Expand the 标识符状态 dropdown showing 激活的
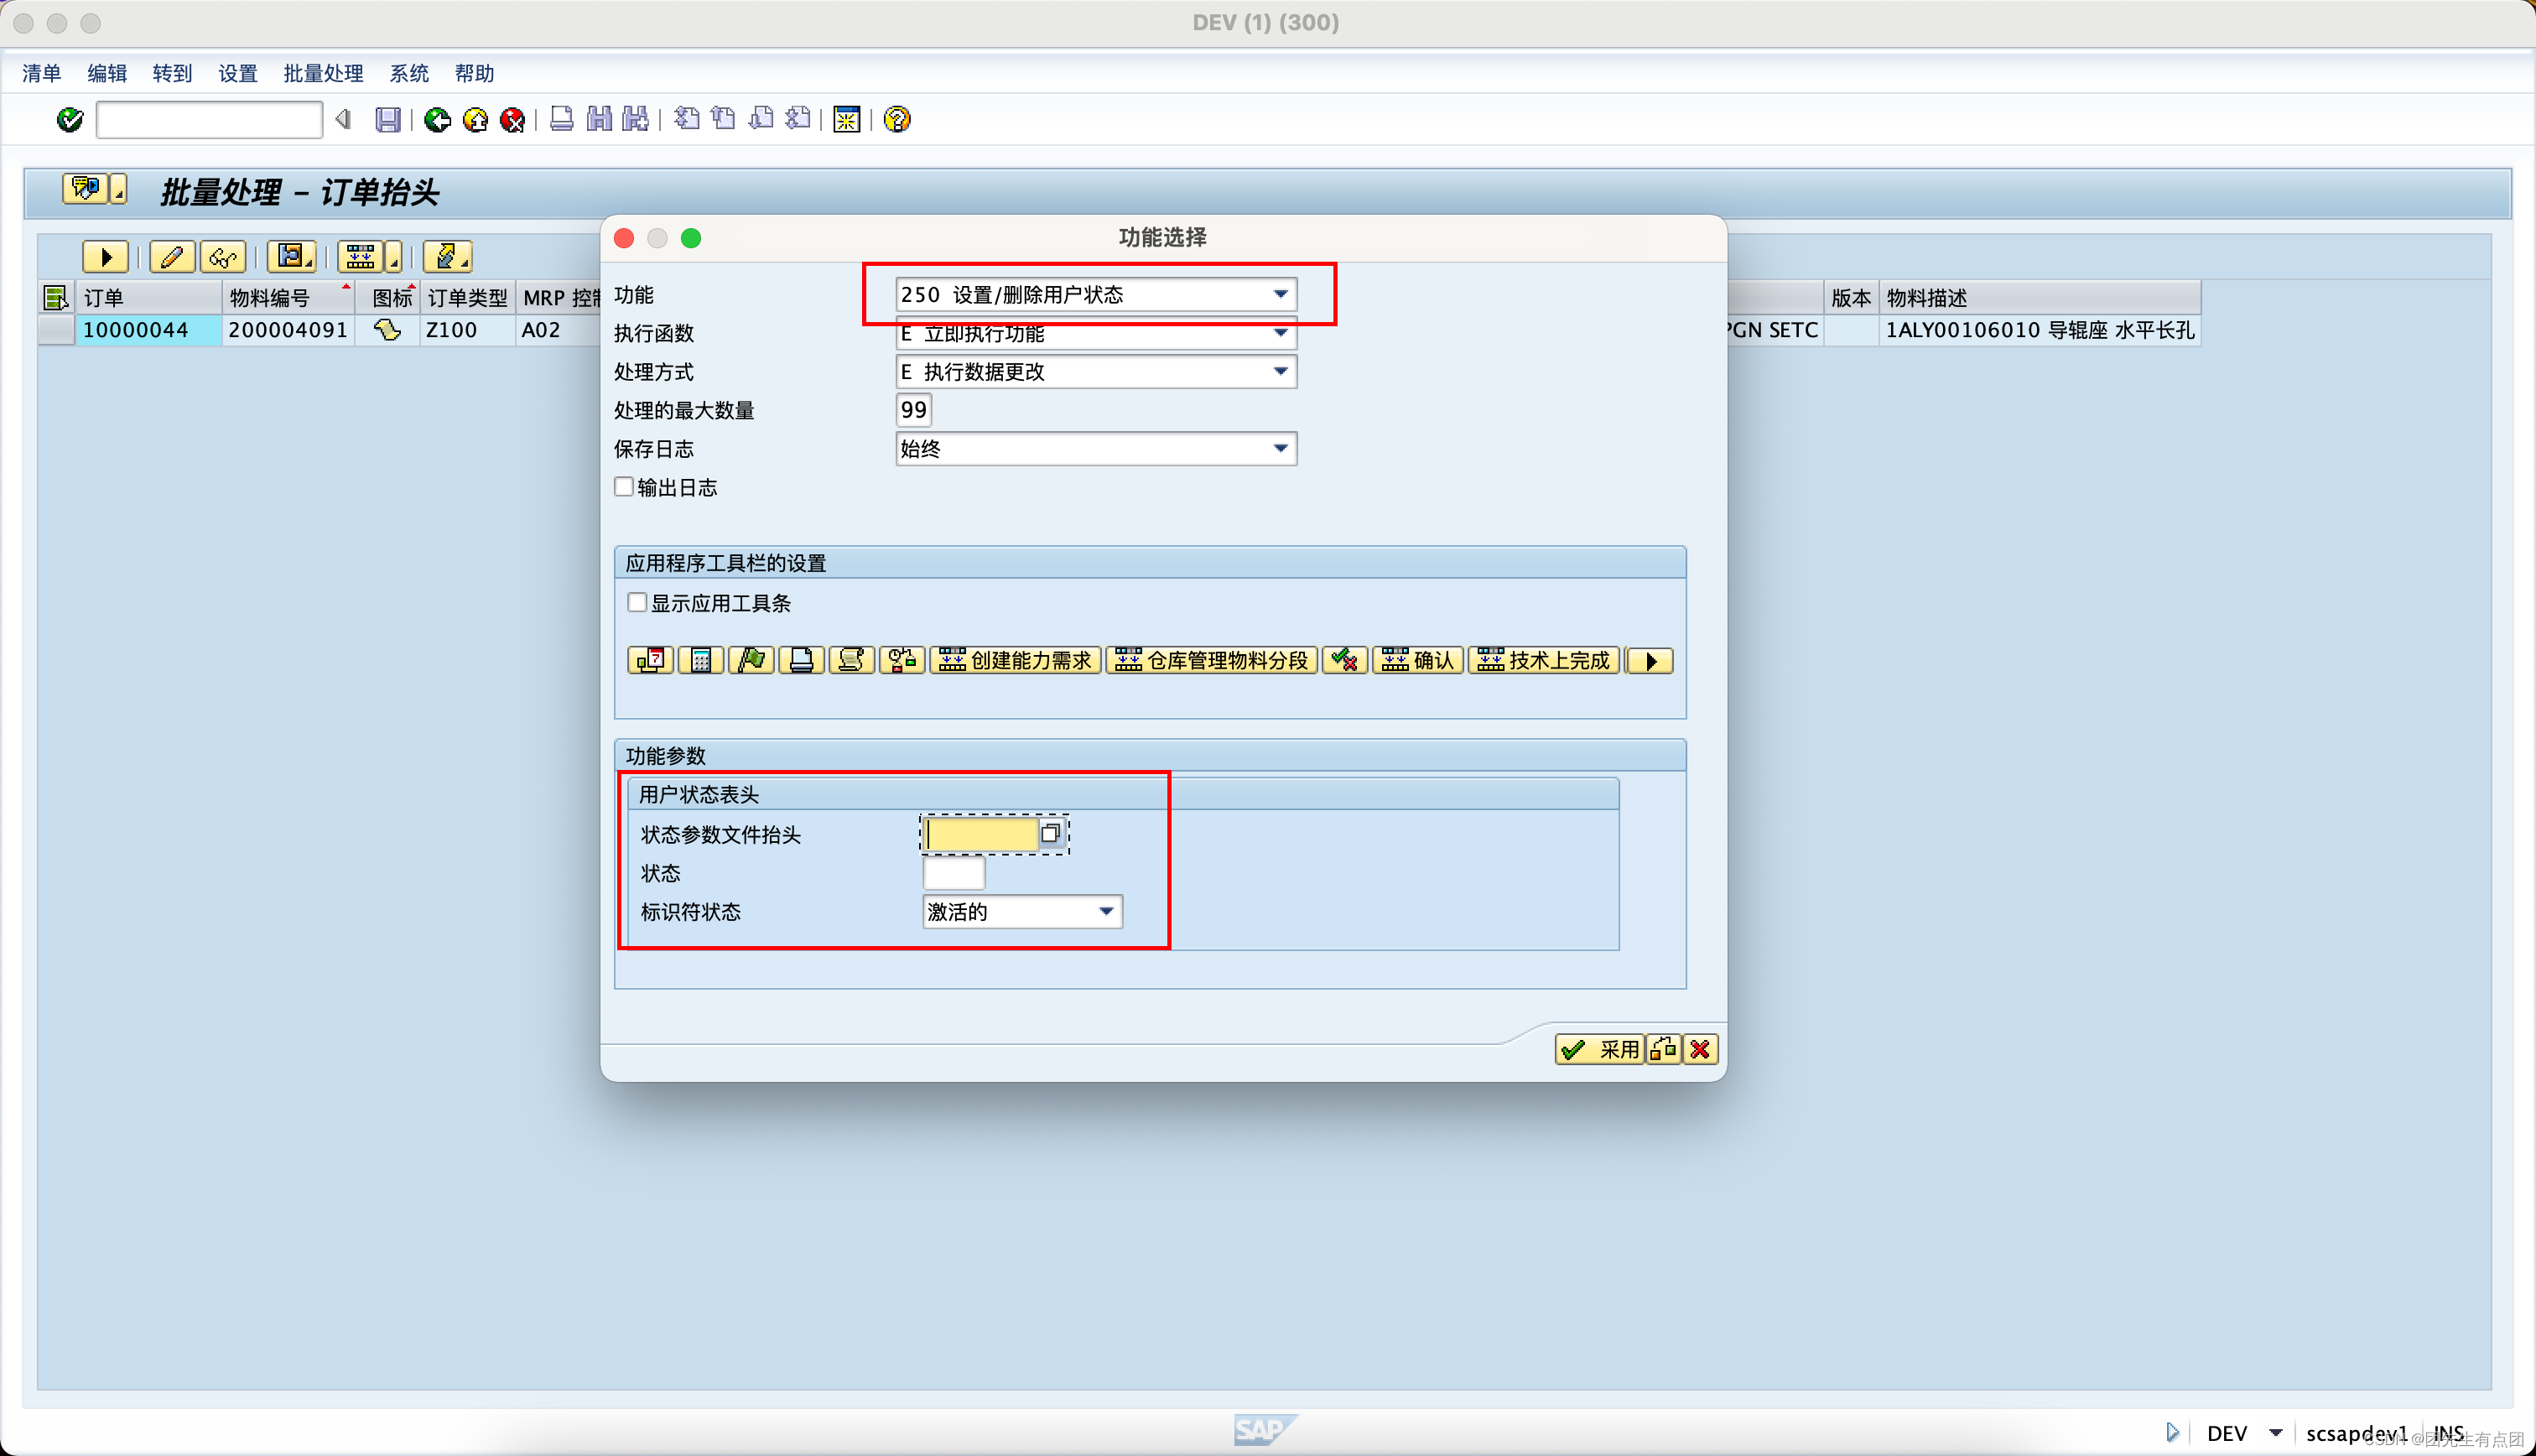2536x1456 pixels. 1105,911
